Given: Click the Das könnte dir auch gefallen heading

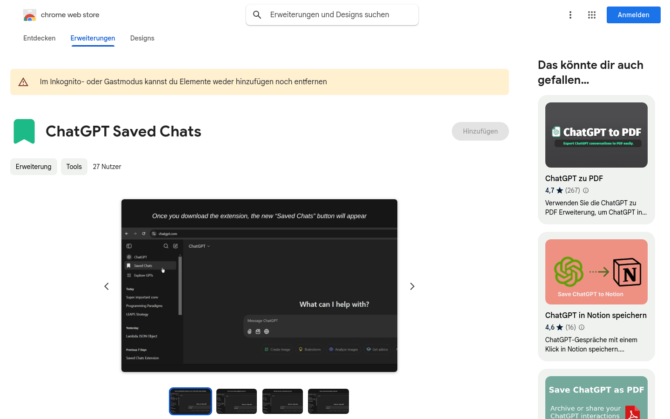Looking at the screenshot, I should [x=591, y=72].
